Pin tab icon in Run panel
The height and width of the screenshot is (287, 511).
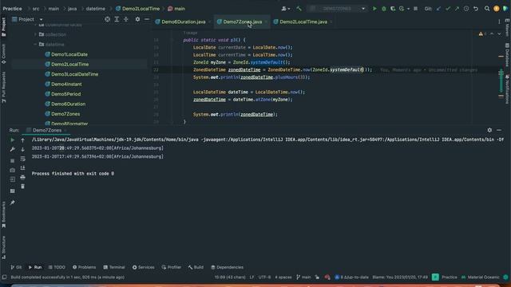[x=13, y=202]
